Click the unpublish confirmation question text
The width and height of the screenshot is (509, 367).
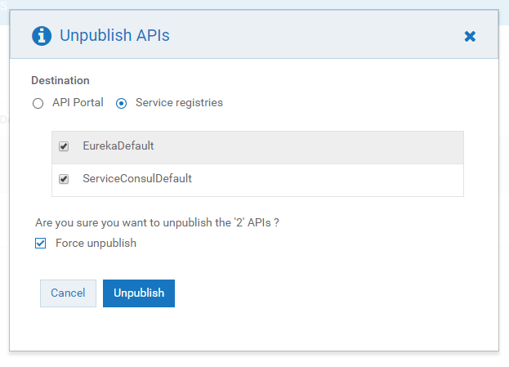[163, 222]
